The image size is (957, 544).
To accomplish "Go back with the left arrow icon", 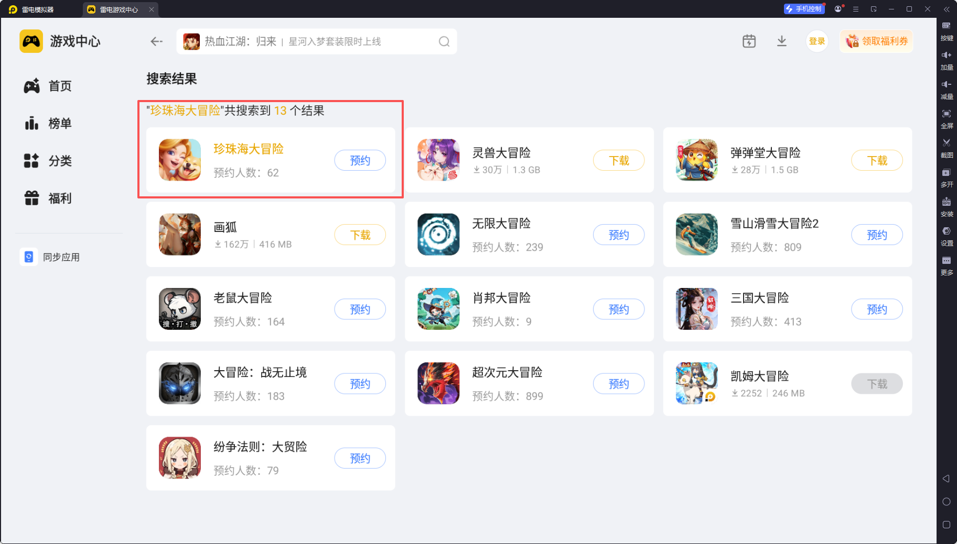I will (156, 41).
